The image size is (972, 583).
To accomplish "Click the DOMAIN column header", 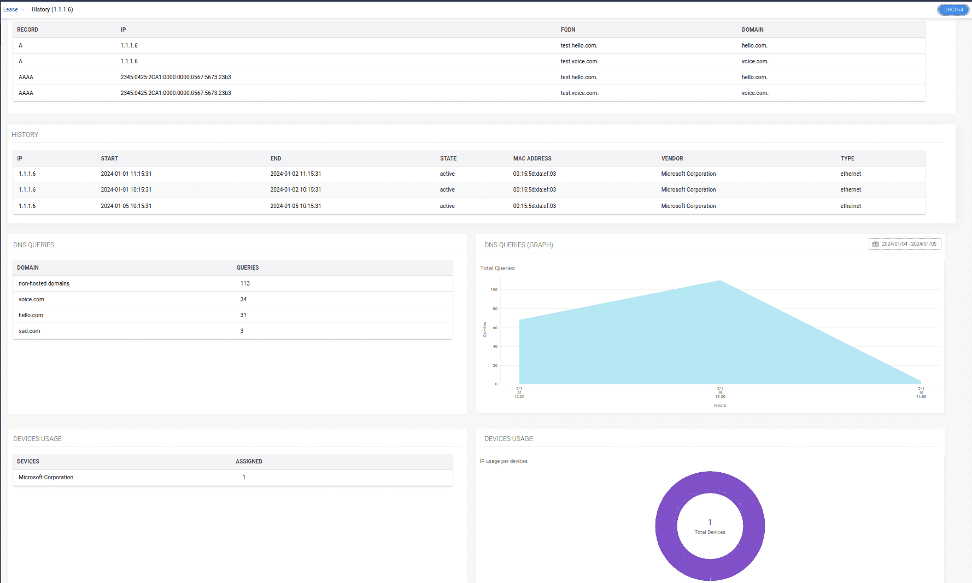I will (x=28, y=267).
